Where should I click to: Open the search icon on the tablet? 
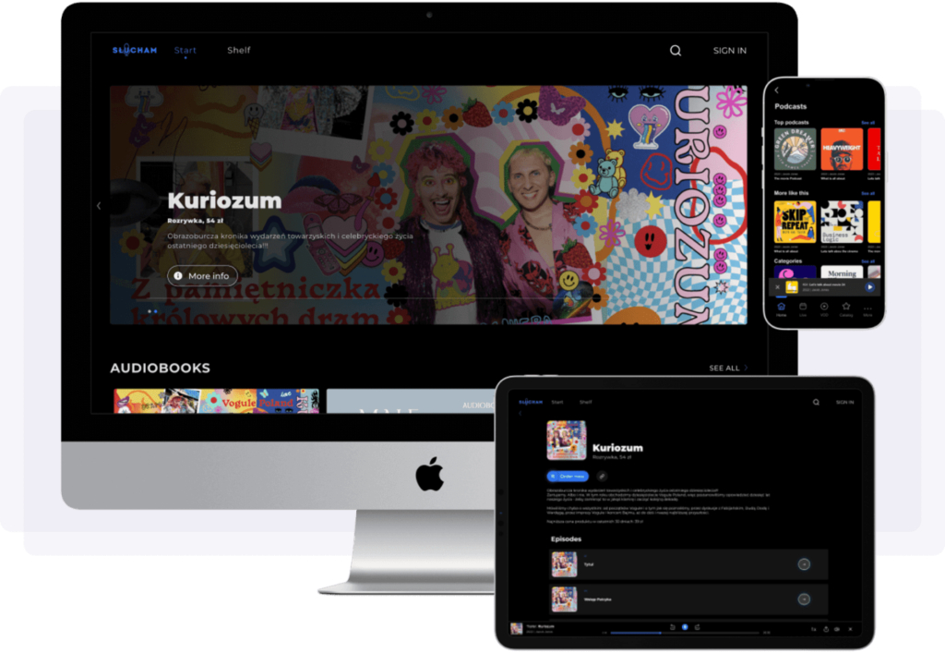[816, 402]
